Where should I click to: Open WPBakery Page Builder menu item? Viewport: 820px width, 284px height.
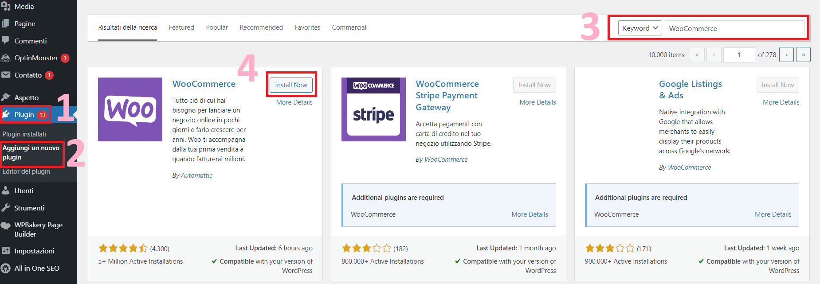[x=38, y=230]
